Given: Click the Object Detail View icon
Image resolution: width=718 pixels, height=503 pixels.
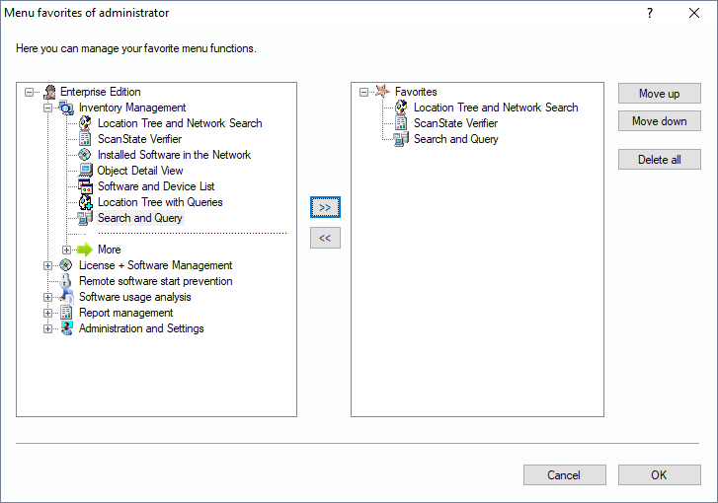Looking at the screenshot, I should [x=86, y=171].
